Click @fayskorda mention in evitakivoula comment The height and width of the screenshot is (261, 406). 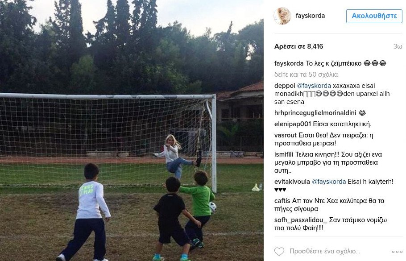[329, 182]
